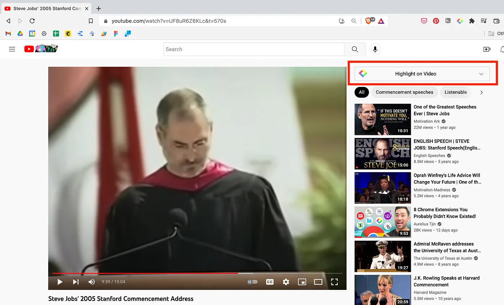
Task: Open a new browser tab
Action: pyautogui.click(x=99, y=9)
